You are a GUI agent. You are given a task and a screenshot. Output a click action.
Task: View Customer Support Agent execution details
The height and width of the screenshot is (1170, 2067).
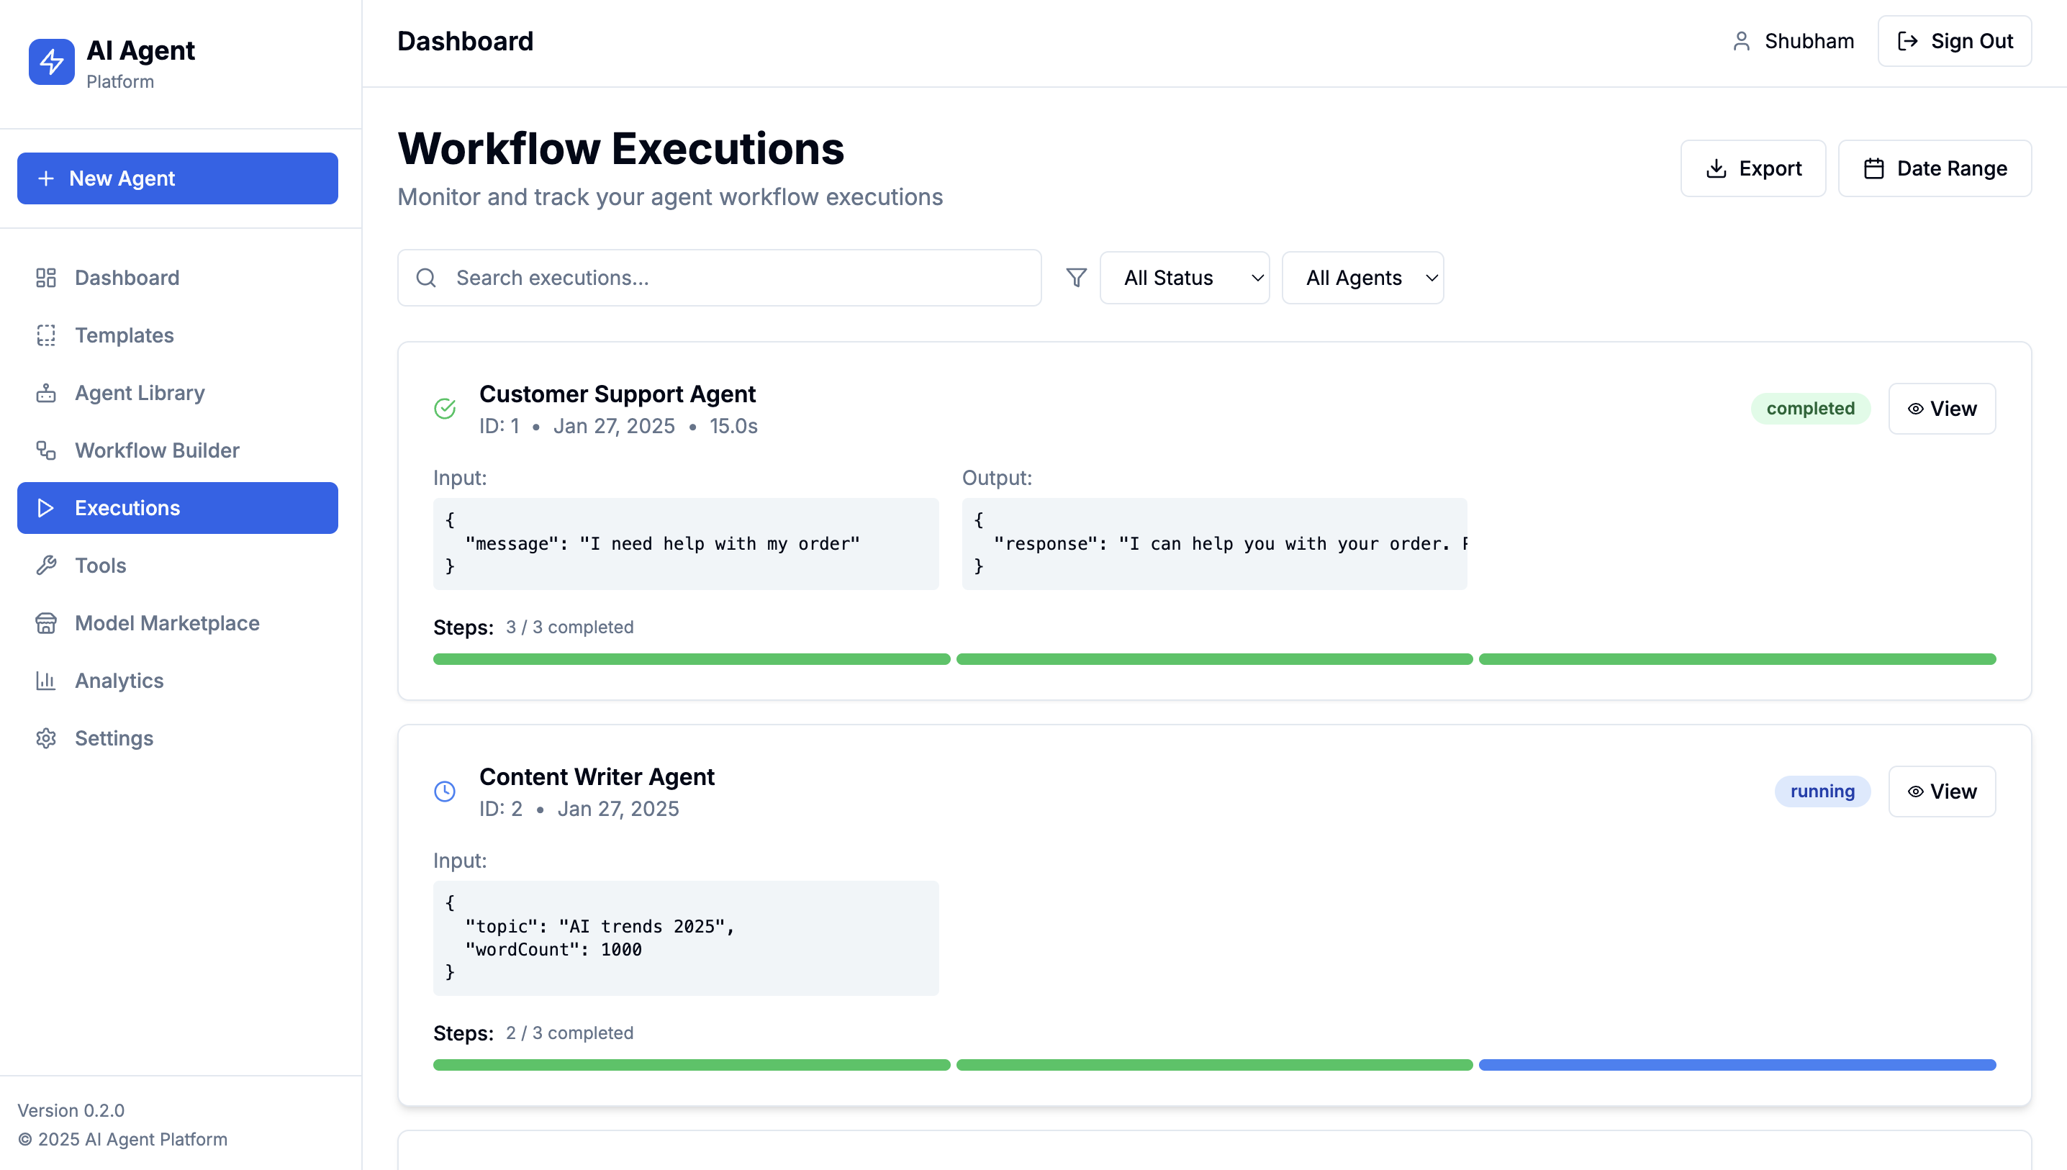pos(1941,409)
